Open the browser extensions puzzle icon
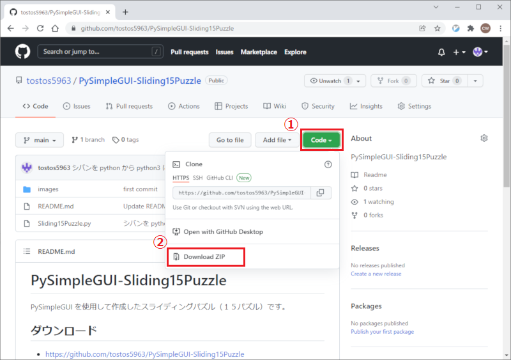 pos(471,28)
